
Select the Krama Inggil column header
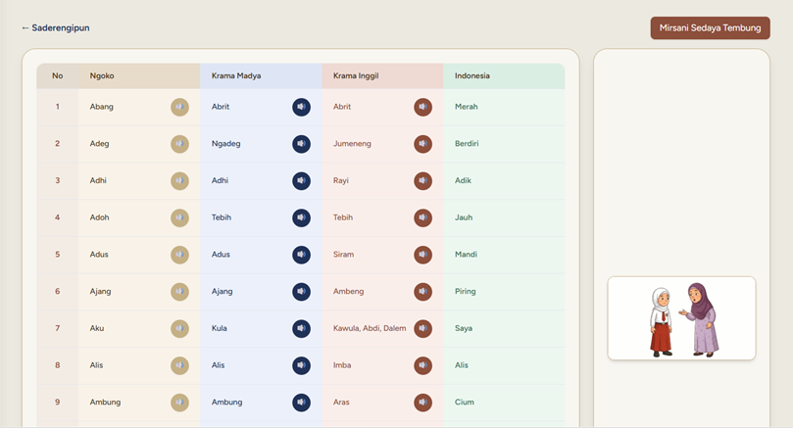pos(356,75)
